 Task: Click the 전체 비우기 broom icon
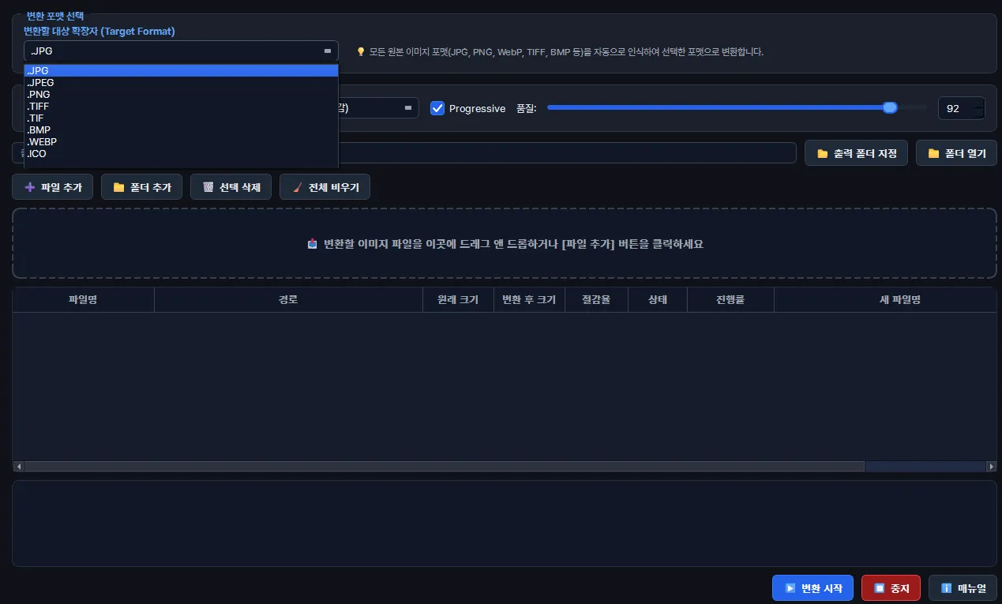(298, 187)
